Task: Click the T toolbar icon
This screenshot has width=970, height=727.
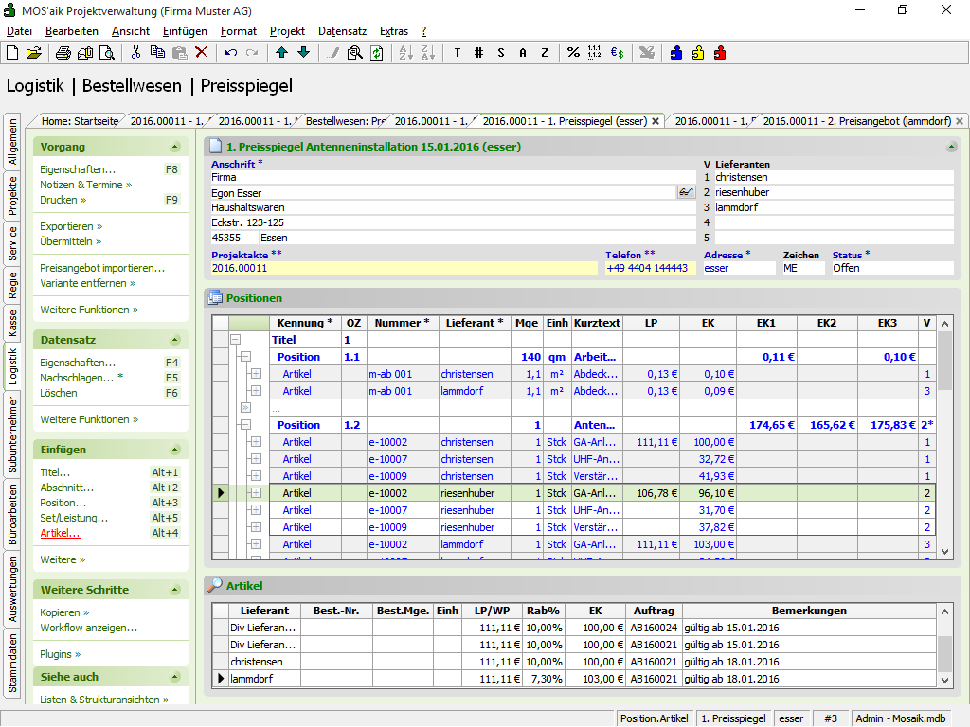Action: pyautogui.click(x=458, y=53)
